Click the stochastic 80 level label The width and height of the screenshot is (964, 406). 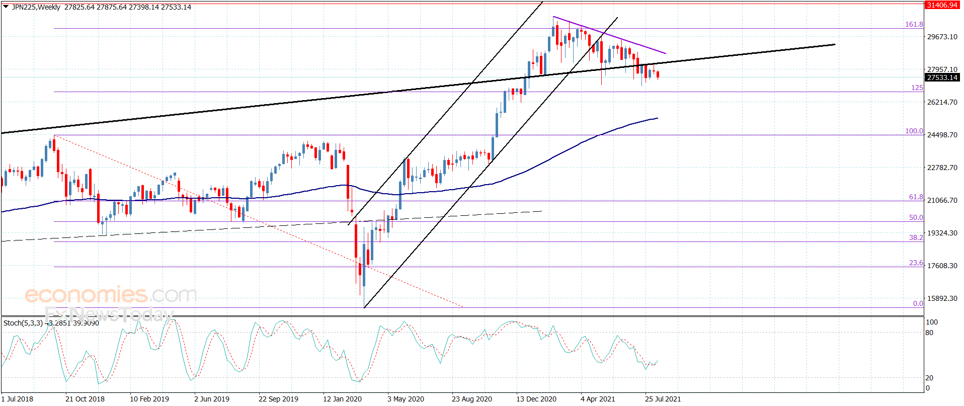[929, 333]
